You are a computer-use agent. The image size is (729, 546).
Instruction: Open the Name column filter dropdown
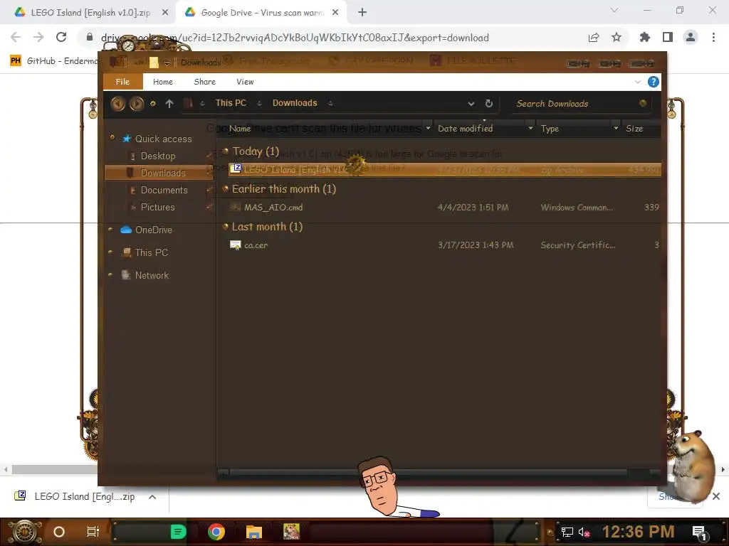[x=428, y=128]
